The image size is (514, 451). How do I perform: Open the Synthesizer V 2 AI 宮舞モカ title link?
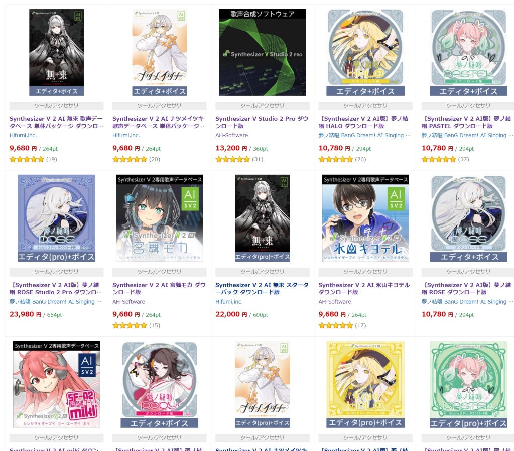[x=159, y=288]
